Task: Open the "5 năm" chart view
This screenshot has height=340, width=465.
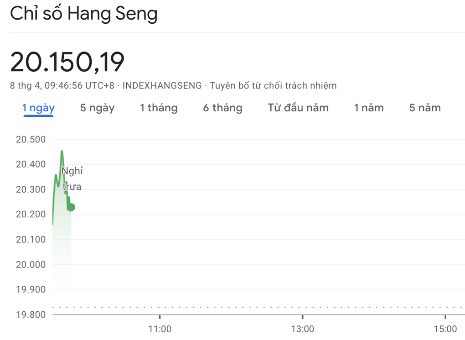Action: (424, 108)
